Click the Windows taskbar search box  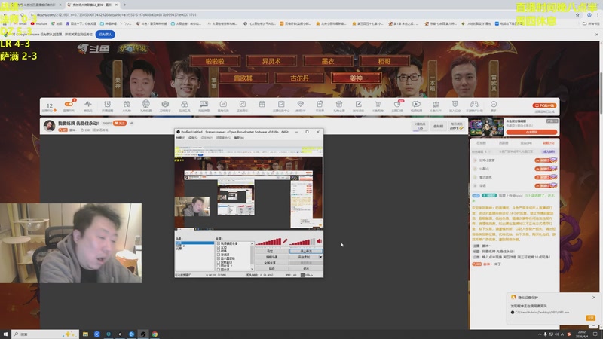45,334
